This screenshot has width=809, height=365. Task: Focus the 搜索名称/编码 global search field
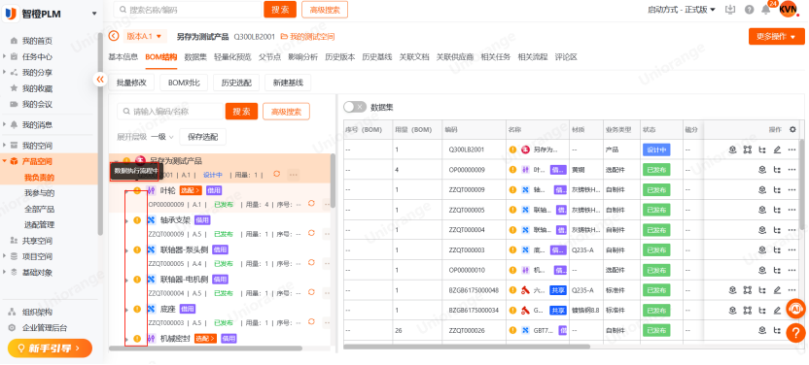pyautogui.click(x=188, y=10)
